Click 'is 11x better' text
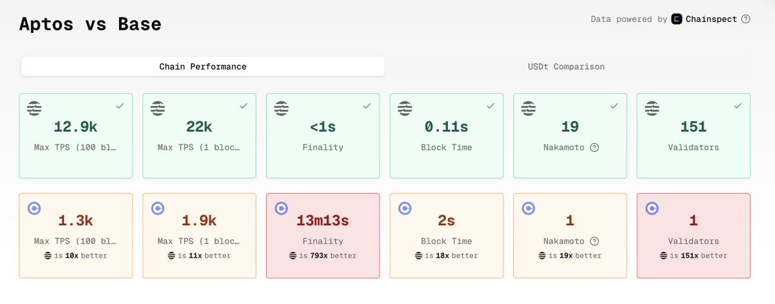This screenshot has width=775, height=304. tap(204, 256)
